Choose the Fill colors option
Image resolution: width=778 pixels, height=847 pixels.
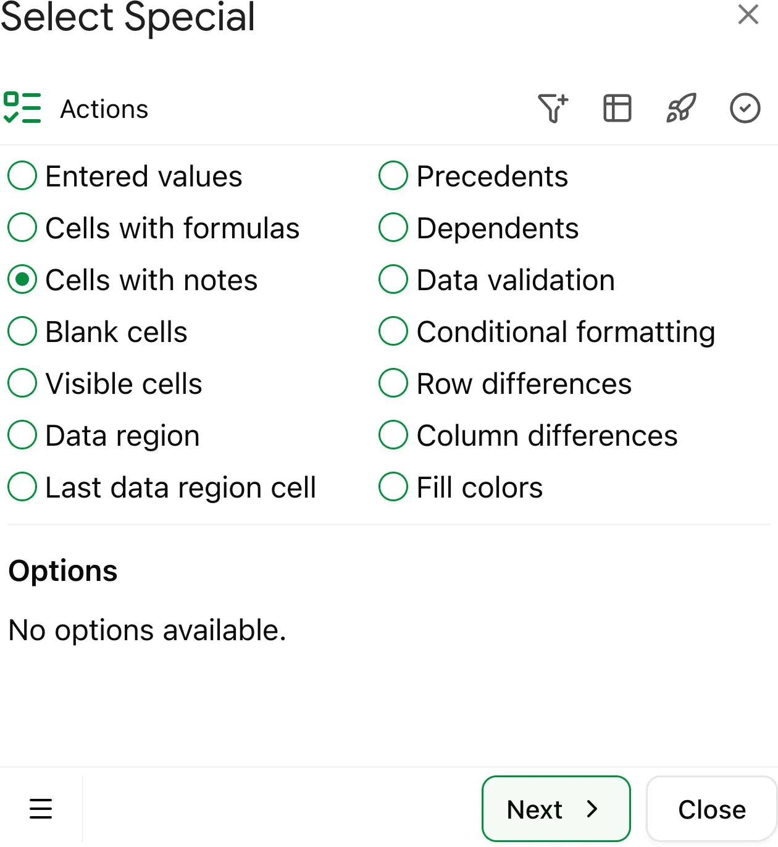coord(393,486)
